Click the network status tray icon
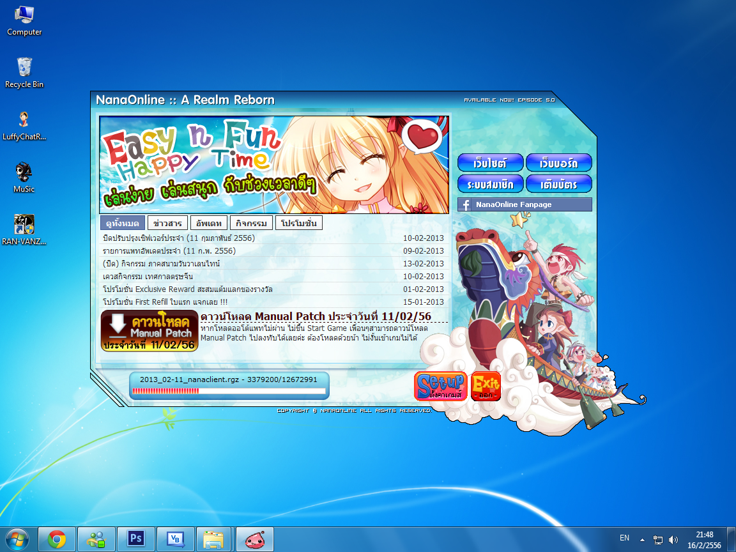Image resolution: width=736 pixels, height=552 pixels. pos(658,540)
